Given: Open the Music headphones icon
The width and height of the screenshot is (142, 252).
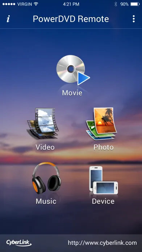Looking at the screenshot, I should click(46, 178).
